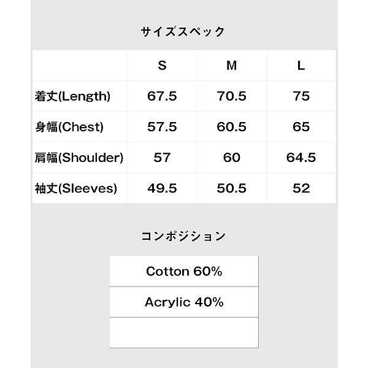The height and width of the screenshot is (368, 368).
Task: Select the S size column header
Action: [162, 66]
